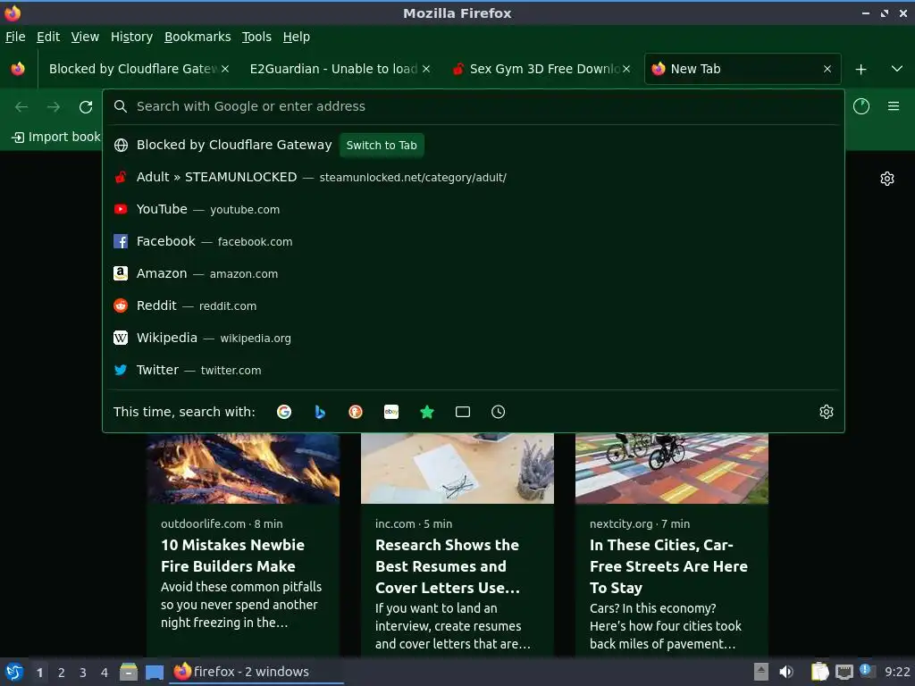This screenshot has height=686, width=915.
Task: Choose the Facebook suggestion row
Action: [474, 241]
